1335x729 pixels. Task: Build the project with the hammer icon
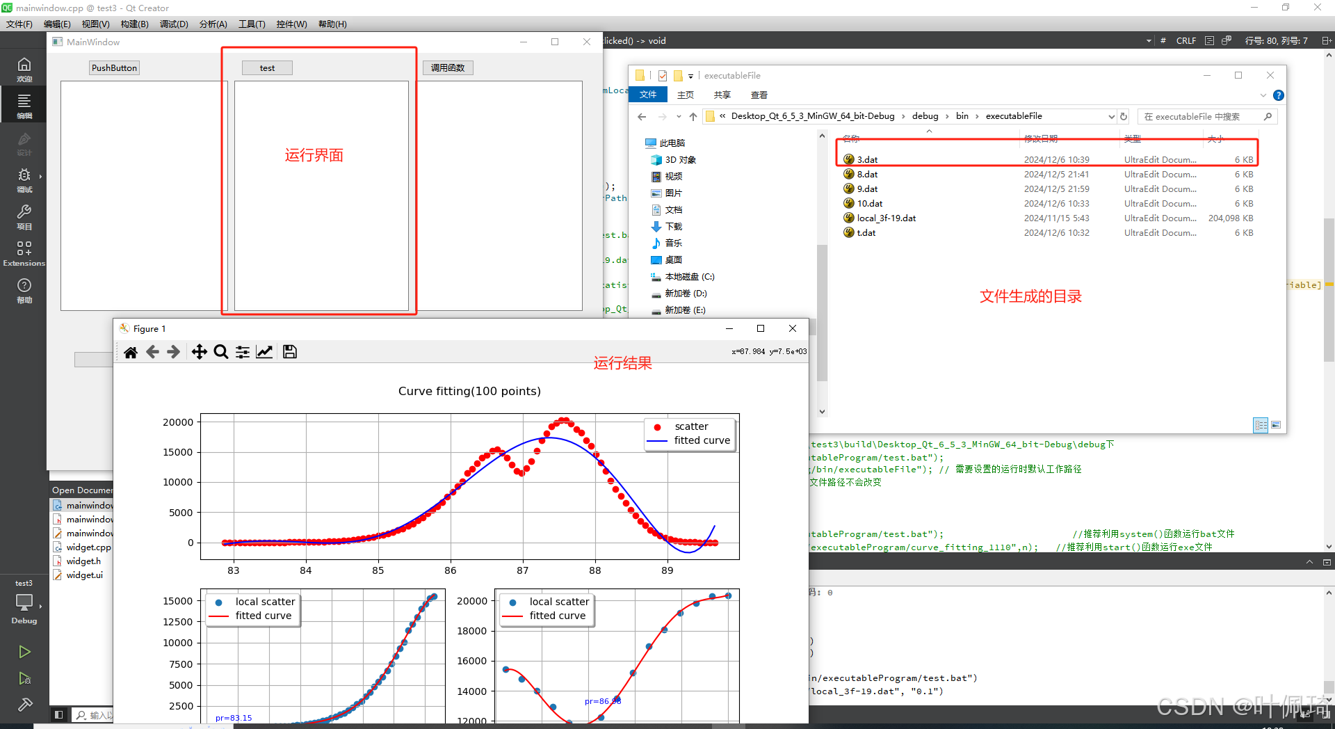[25, 704]
